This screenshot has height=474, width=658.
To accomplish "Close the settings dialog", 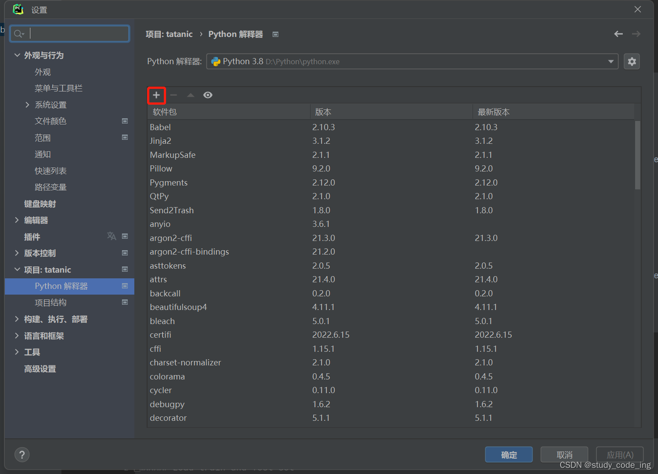I will [x=637, y=9].
